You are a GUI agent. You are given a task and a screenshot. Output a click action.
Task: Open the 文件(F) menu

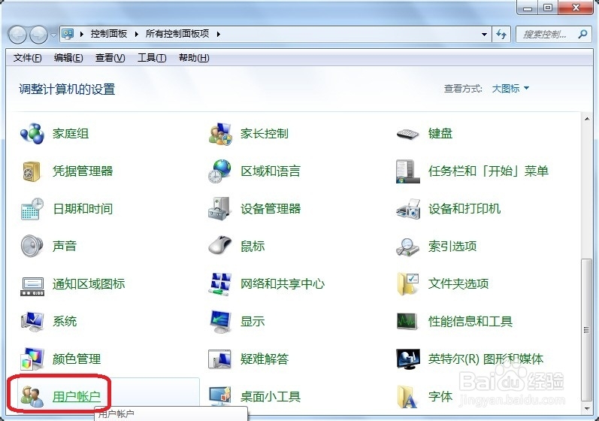pyautogui.click(x=28, y=58)
